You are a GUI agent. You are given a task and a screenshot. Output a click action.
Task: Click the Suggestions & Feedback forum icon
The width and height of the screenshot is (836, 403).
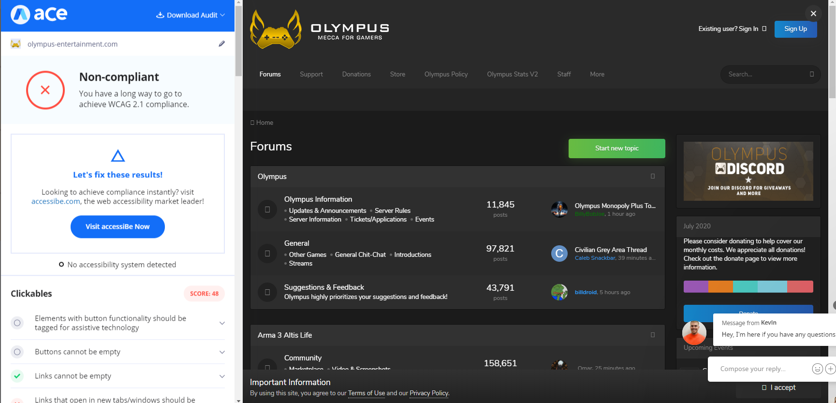(267, 292)
